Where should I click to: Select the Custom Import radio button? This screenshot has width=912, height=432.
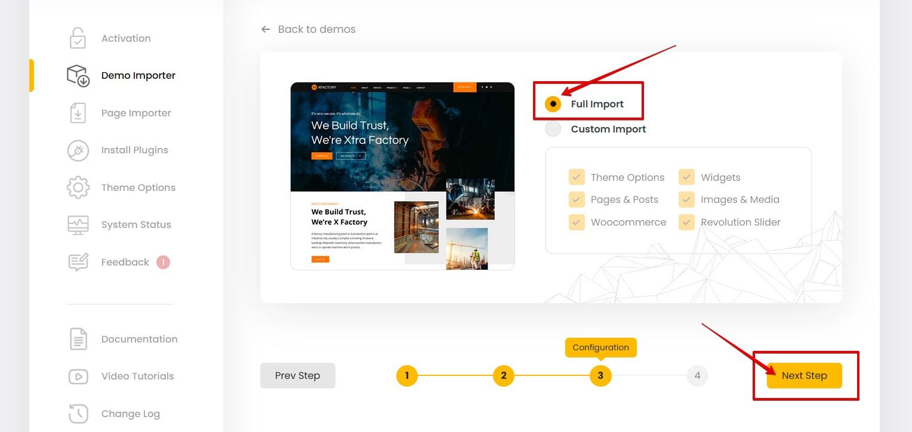click(553, 129)
